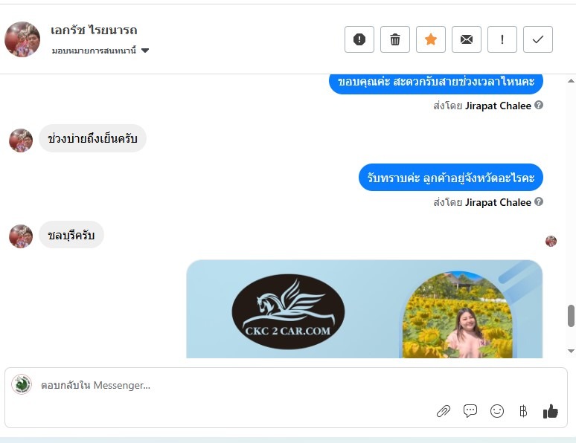Click help icon beside first Jirapat Chalee
576x443 pixels.
click(x=539, y=105)
